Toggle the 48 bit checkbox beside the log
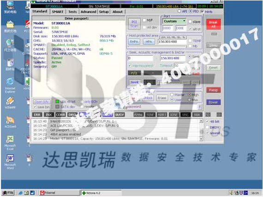Screen dimensions: 263x197 tap(207, 122)
